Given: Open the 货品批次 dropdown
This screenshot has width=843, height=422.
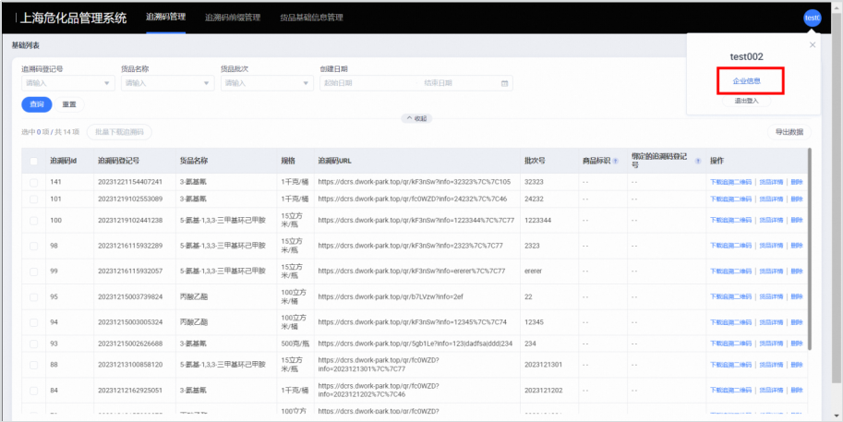Looking at the screenshot, I should pyautogui.click(x=266, y=83).
